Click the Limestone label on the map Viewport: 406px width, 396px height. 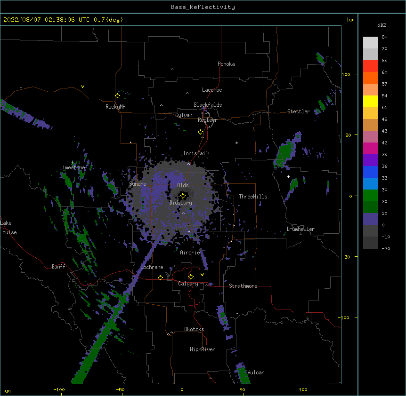(x=72, y=167)
